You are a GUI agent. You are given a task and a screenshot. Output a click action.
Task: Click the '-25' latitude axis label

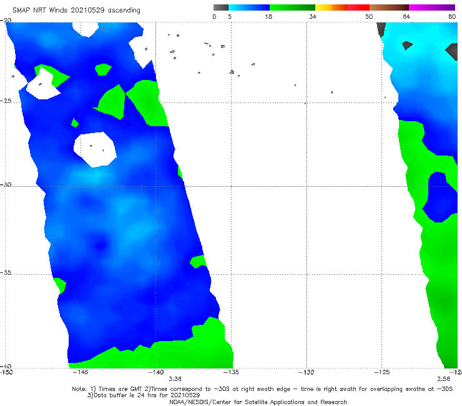point(6,101)
